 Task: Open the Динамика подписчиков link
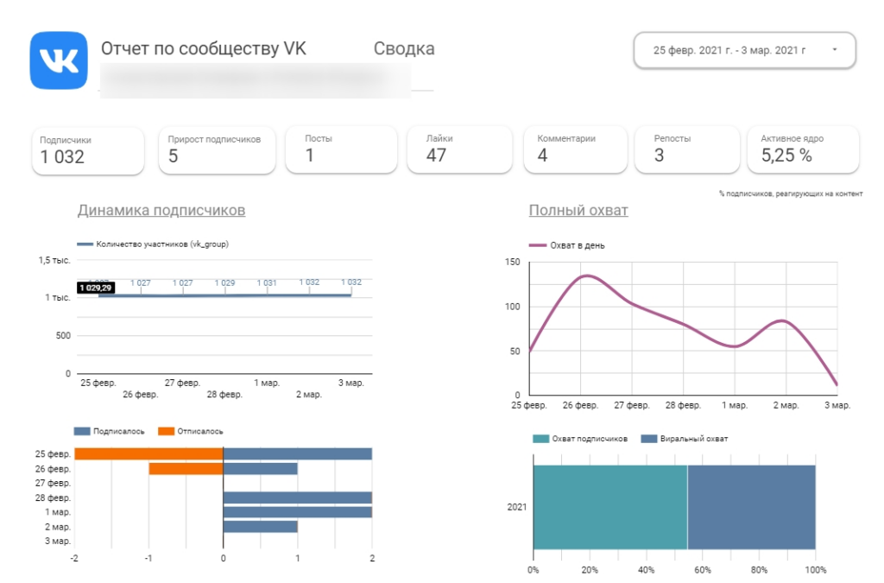(x=161, y=210)
